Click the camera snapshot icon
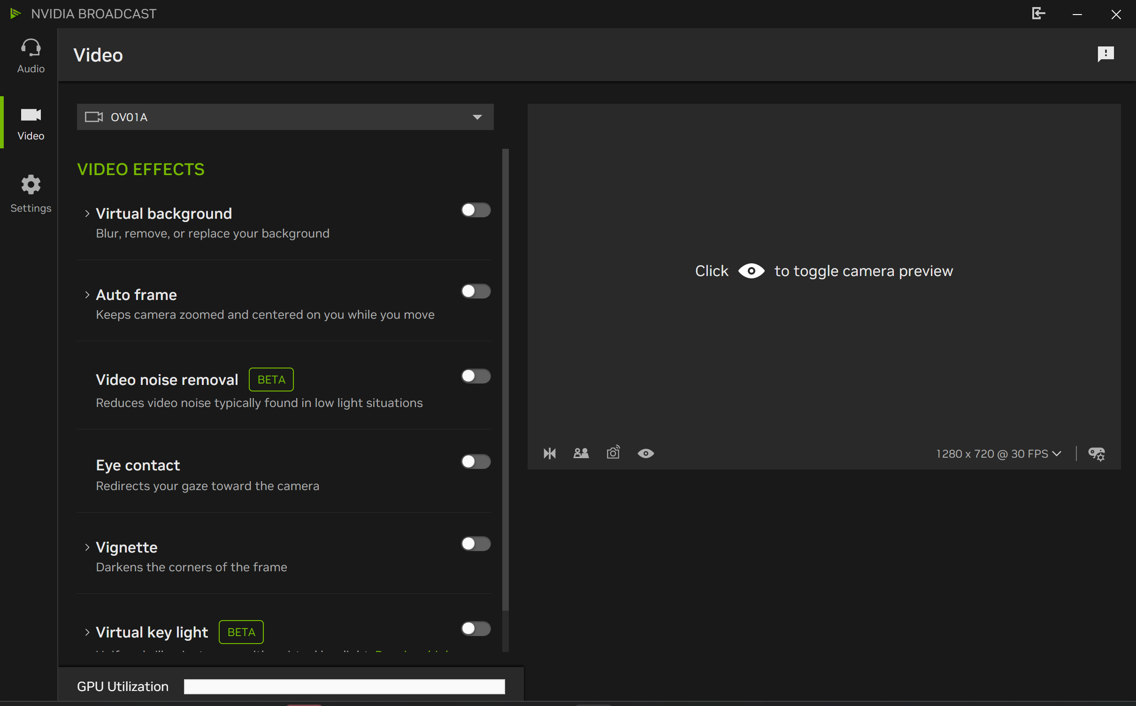This screenshot has width=1136, height=706. click(613, 453)
